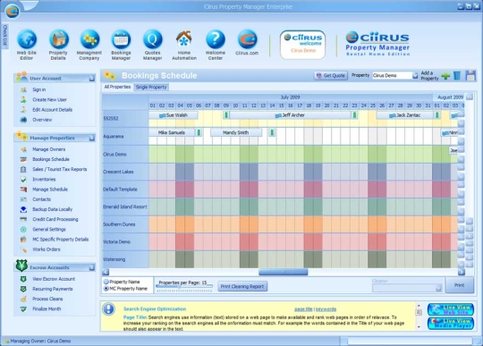
Task: Click the blue info icon in SEO panel
Action: pyautogui.click(x=109, y=309)
